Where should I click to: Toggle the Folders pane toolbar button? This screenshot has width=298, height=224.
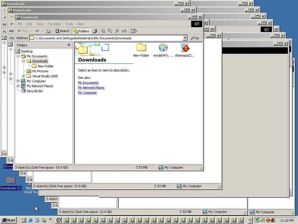pos(81,31)
